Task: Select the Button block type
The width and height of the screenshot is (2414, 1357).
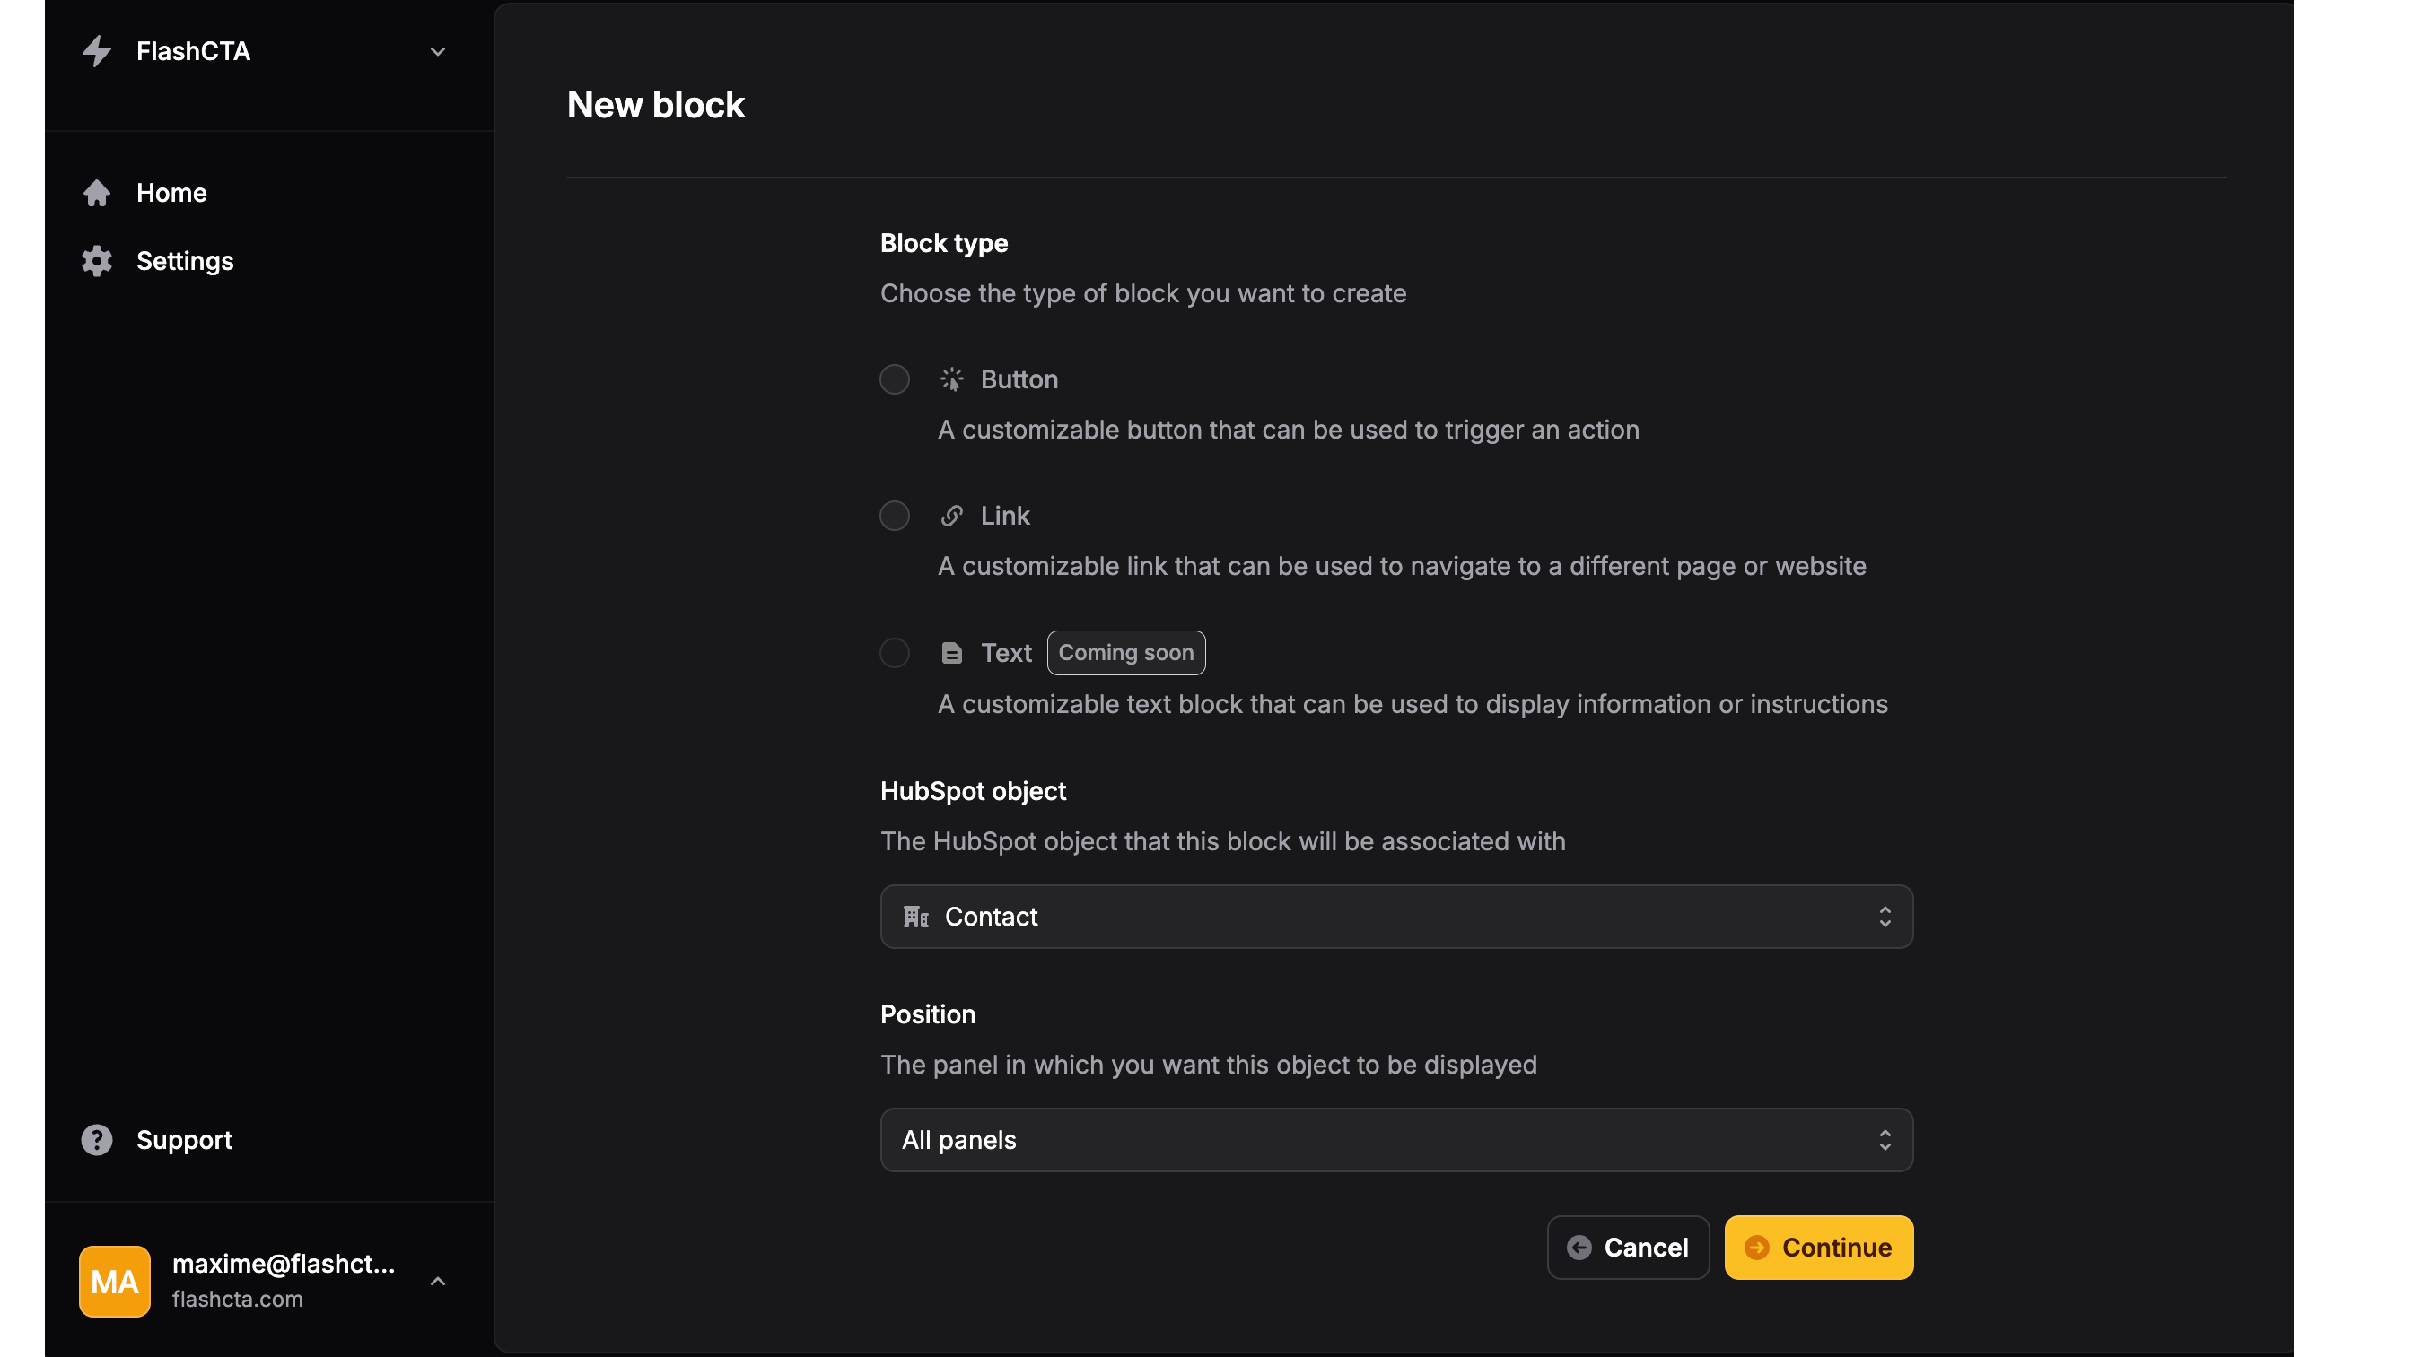Action: click(x=894, y=379)
